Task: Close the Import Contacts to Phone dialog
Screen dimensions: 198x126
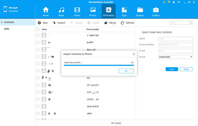Action: tap(134, 54)
